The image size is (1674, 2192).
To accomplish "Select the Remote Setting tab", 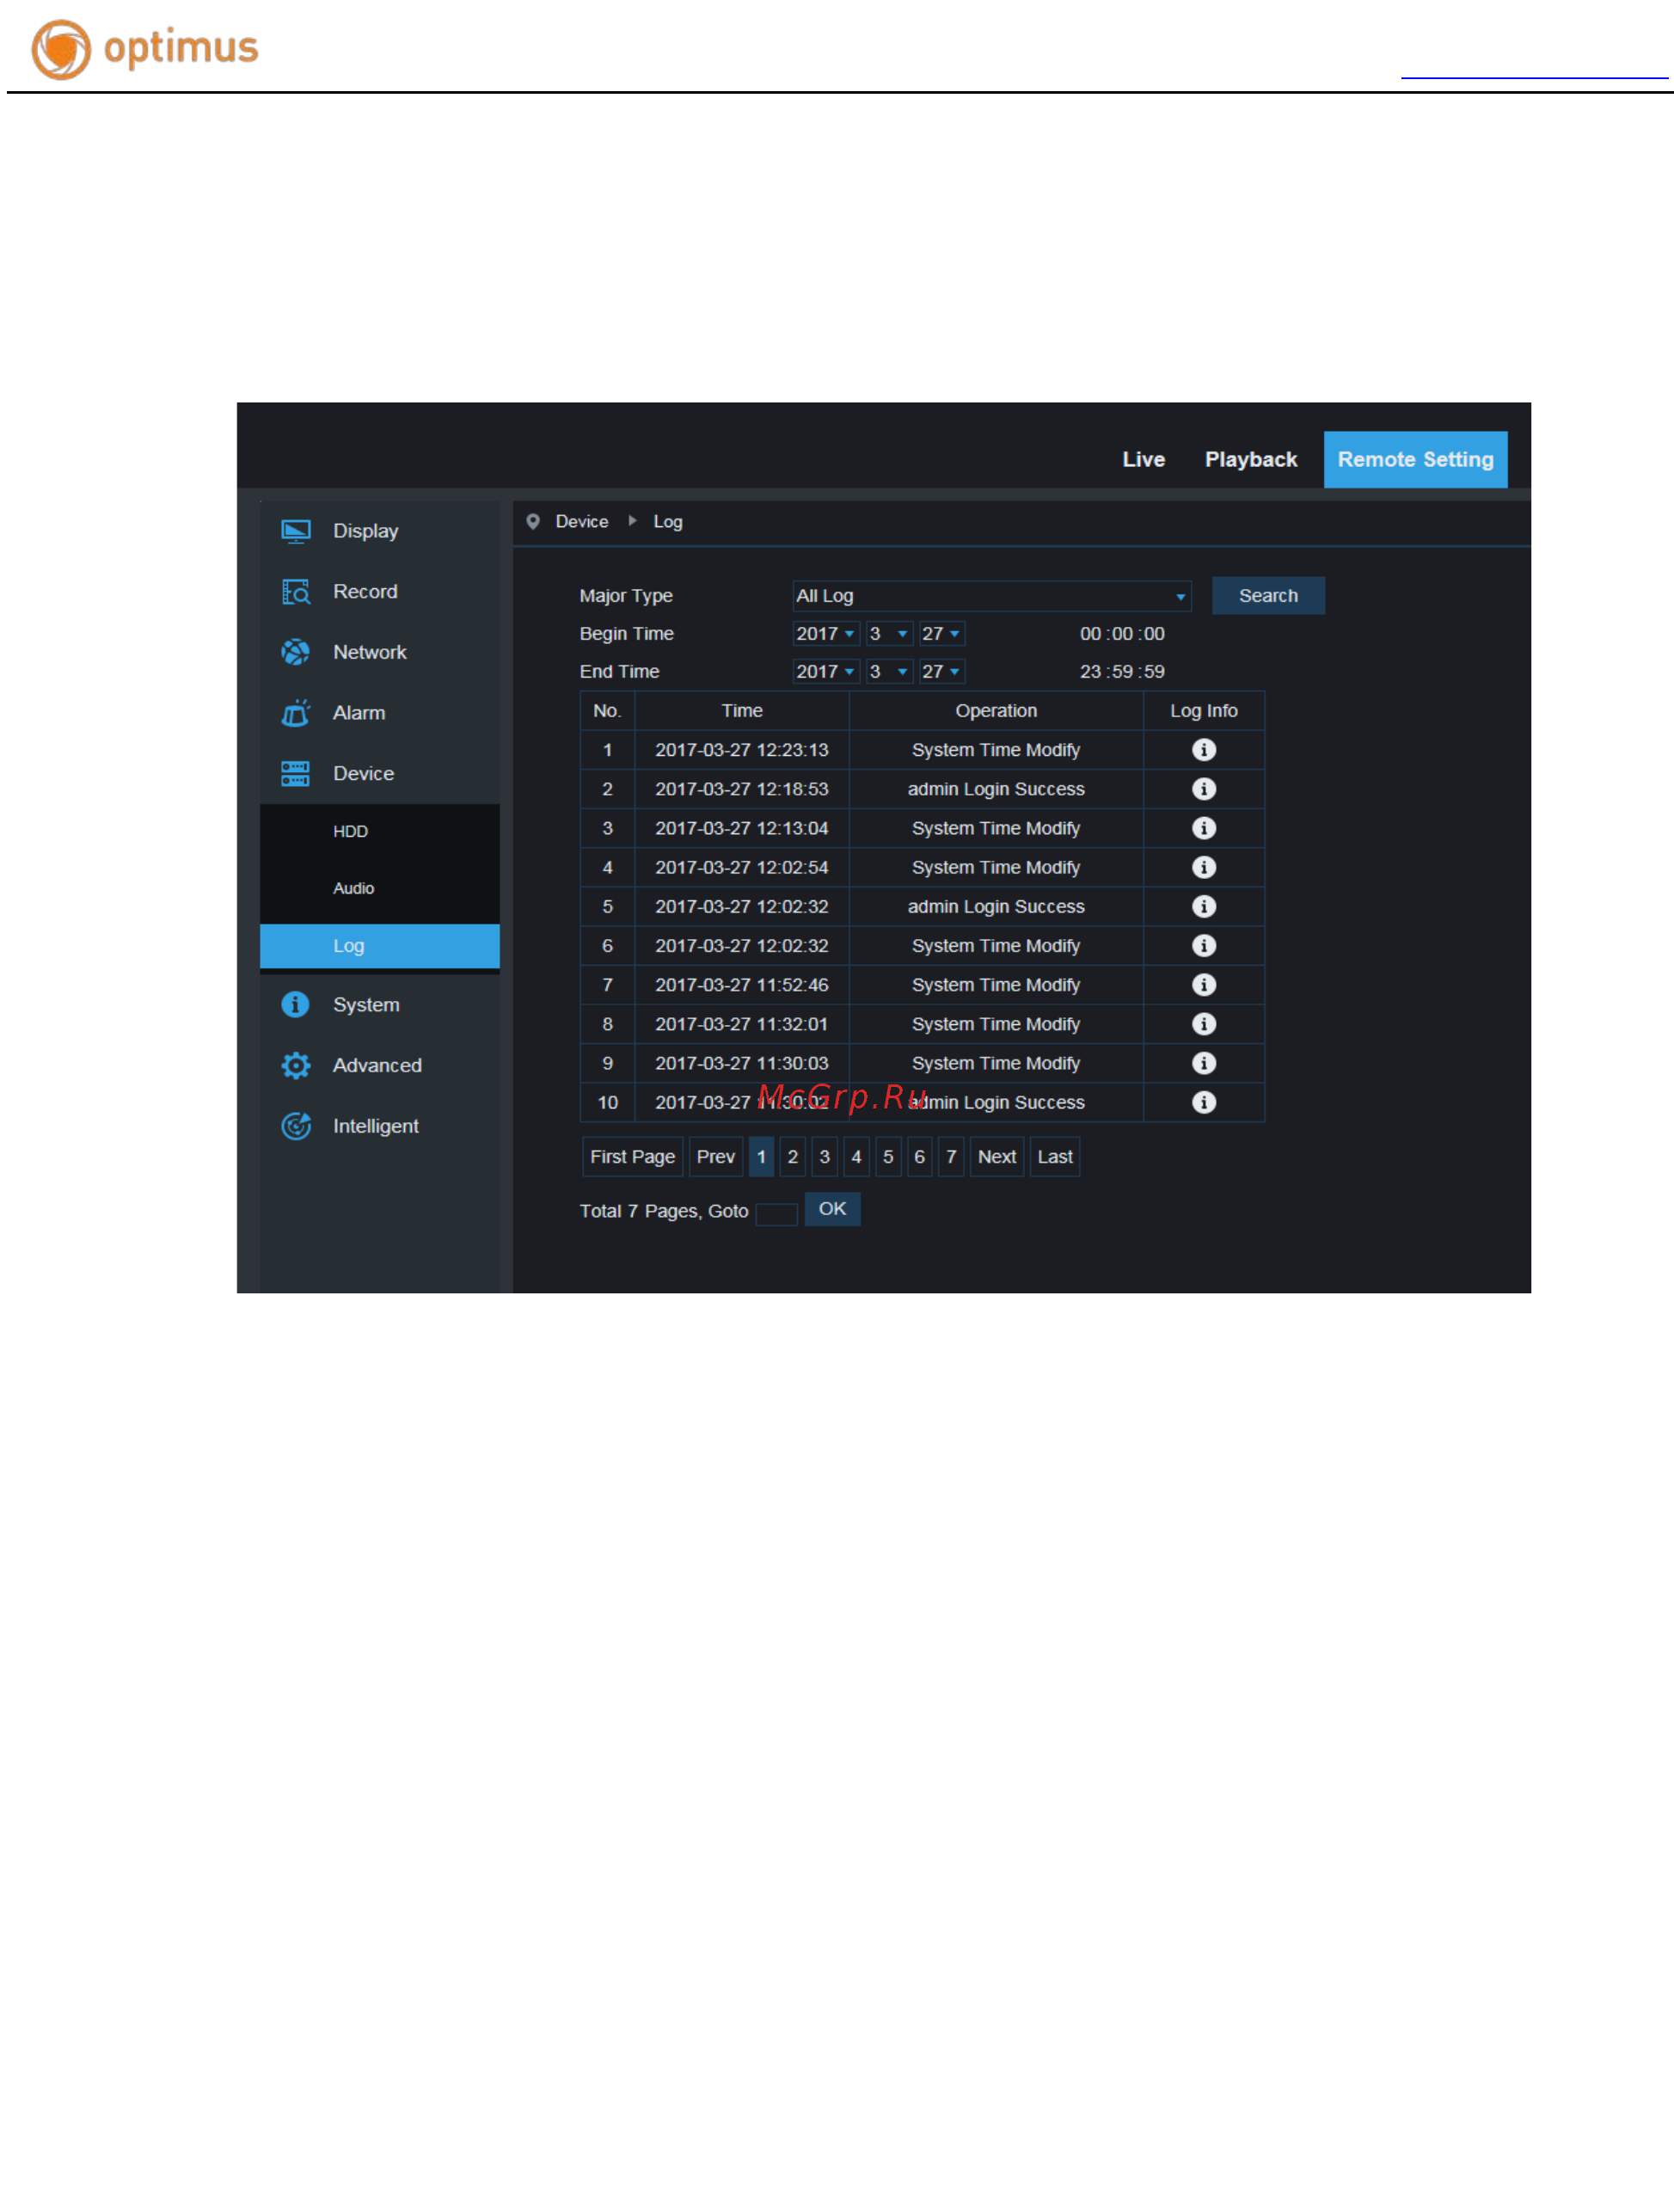I will tap(1415, 459).
